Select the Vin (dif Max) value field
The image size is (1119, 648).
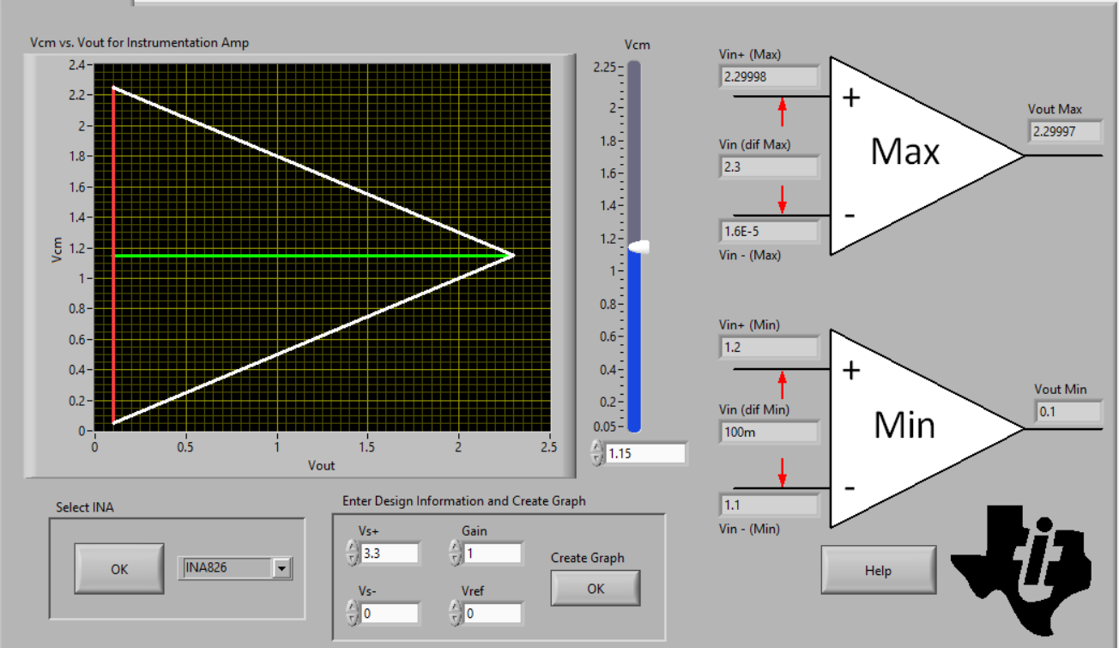pyautogui.click(x=770, y=167)
